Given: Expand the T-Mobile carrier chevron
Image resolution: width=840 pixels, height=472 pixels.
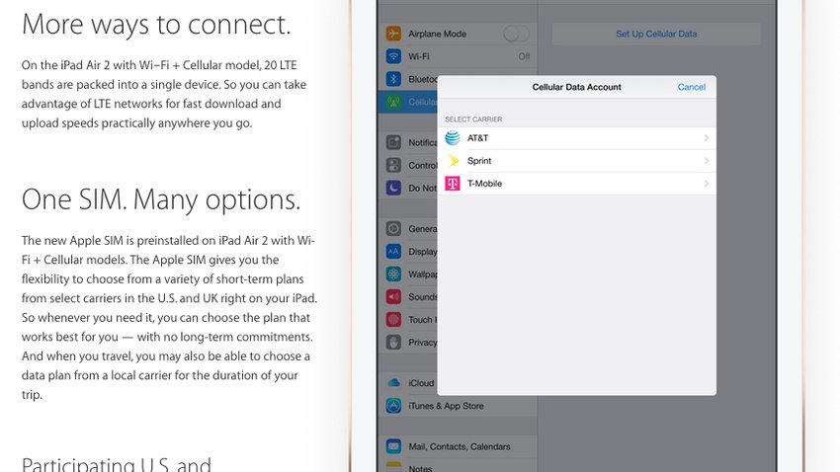Looking at the screenshot, I should point(706,184).
